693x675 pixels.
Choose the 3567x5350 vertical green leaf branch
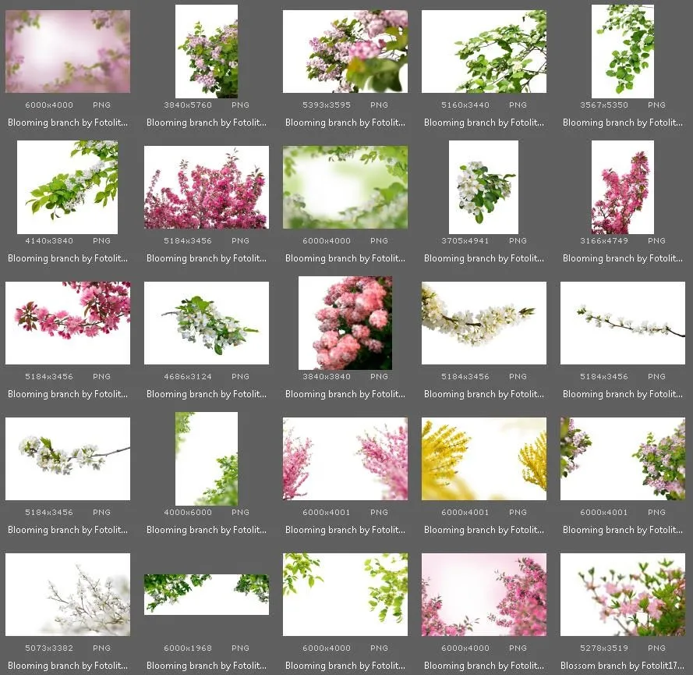[622, 52]
